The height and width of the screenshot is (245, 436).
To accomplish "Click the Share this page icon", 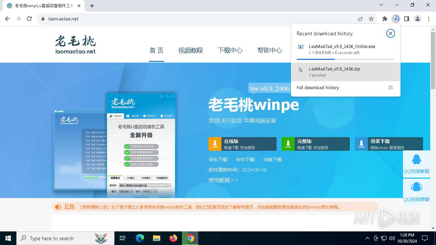I will pyautogui.click(x=360, y=19).
